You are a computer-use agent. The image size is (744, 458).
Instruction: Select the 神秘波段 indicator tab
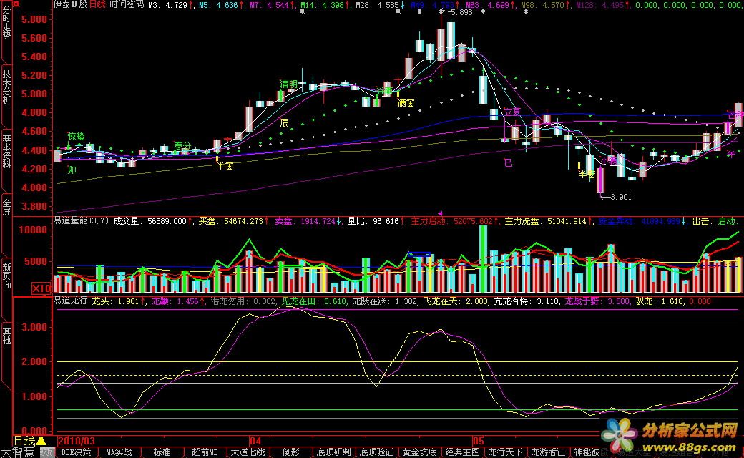tap(591, 452)
